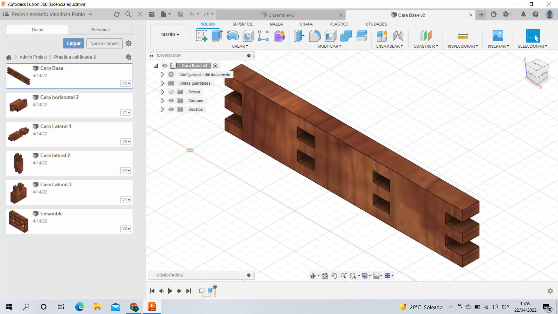Select the Extrude tool icon
Viewport: 558px width, 314px height.
coord(217,36)
